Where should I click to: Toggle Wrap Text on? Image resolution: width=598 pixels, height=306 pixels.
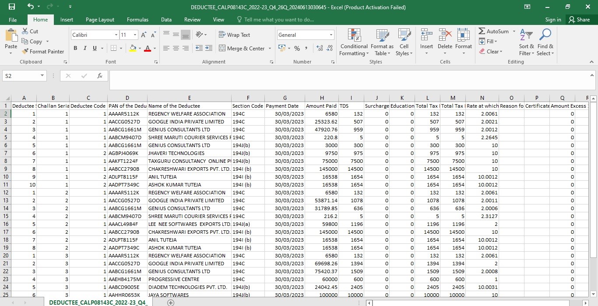tap(234, 35)
